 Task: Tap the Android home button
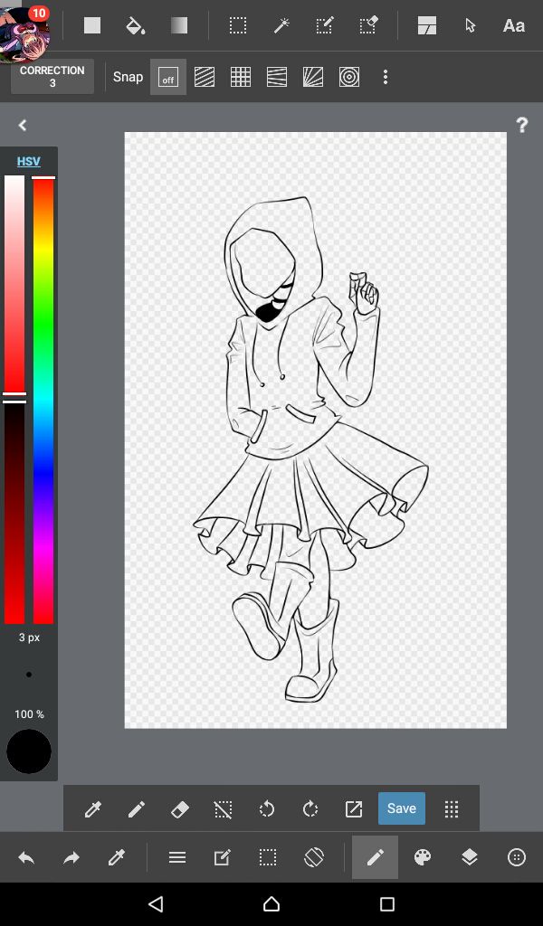tap(271, 904)
